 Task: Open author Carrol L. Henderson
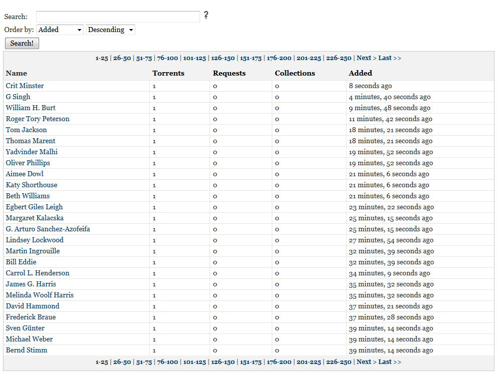click(x=38, y=273)
